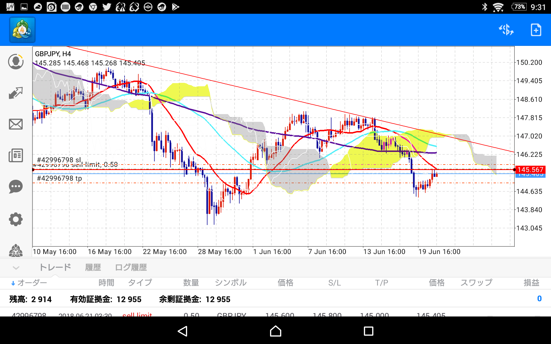Screen dimensions: 551x344
Task: Open the chat bubble icon
Action: [16, 187]
